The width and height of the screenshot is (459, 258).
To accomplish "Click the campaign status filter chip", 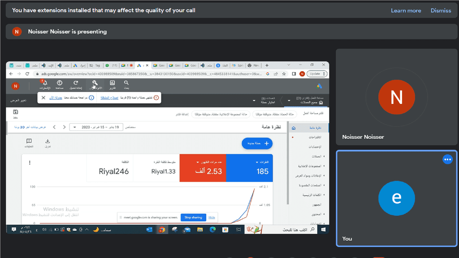I will (x=275, y=114).
